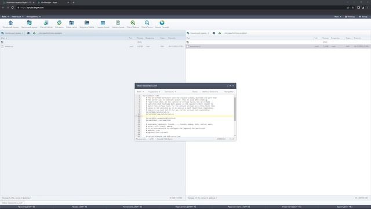The width and height of the screenshot is (371, 209).
Task: Open the remote server toolbar icon
Action: (29, 24)
